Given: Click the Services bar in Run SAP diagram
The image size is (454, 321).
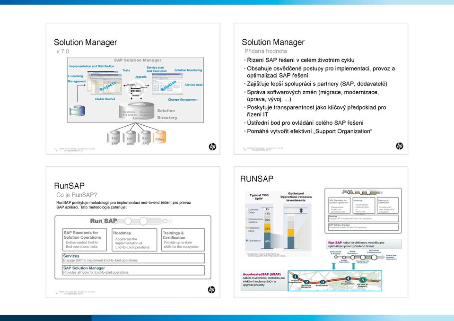Looking at the screenshot, I should [133, 258].
